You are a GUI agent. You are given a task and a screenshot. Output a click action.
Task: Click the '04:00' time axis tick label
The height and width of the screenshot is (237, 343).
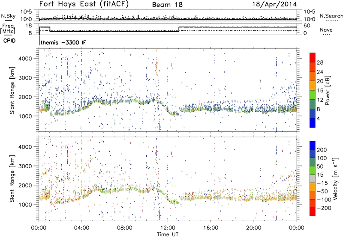pyautogui.click(x=82, y=228)
